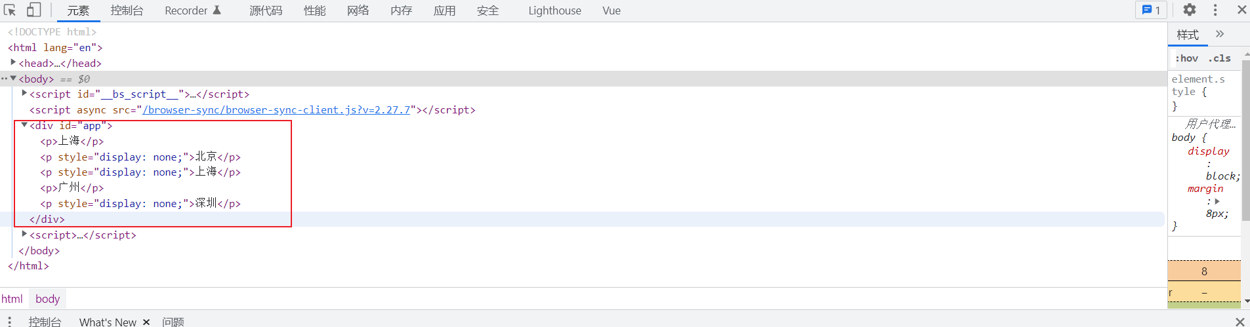Close the bottom drawer panel
The height and width of the screenshot is (327, 1250).
tap(1240, 322)
